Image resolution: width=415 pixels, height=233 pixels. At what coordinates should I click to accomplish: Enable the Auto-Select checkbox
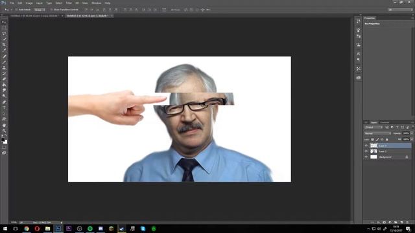coord(16,10)
